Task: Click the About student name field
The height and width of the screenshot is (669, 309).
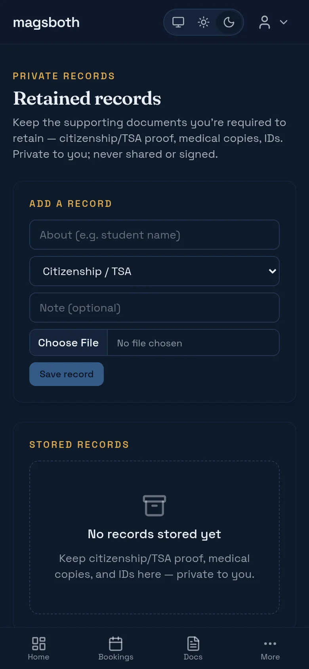Action: point(154,235)
